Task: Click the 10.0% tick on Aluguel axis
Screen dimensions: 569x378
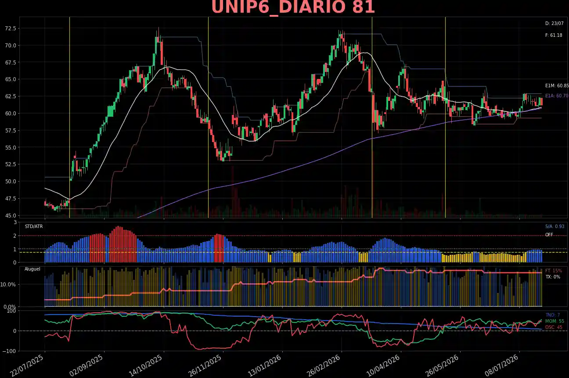Action: point(9,285)
